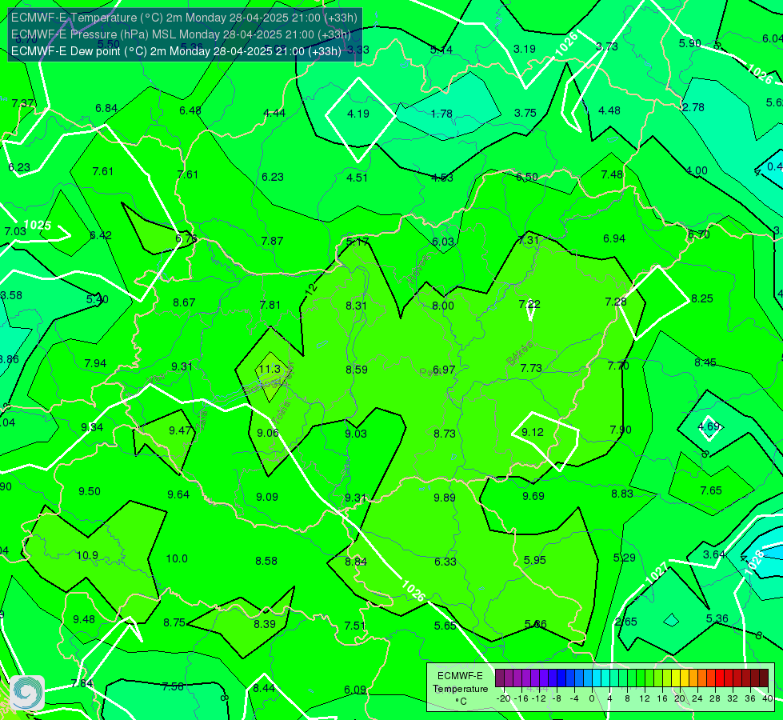
Task: Click the 4.69 dew point value
Action: tap(709, 426)
